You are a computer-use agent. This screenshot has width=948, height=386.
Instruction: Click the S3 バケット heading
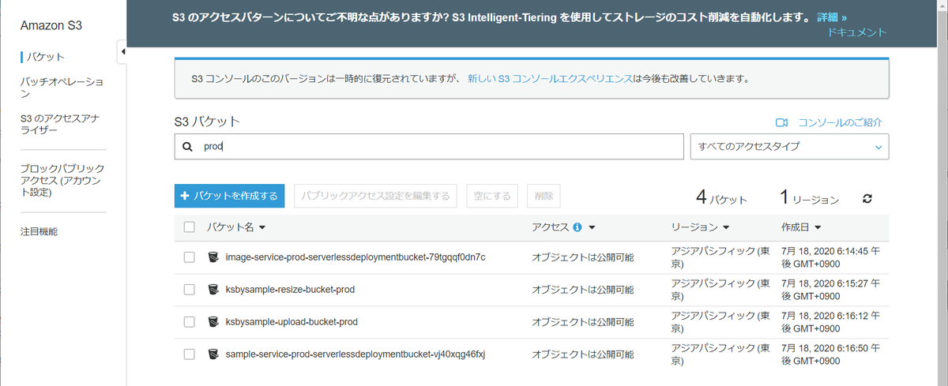coord(207,122)
